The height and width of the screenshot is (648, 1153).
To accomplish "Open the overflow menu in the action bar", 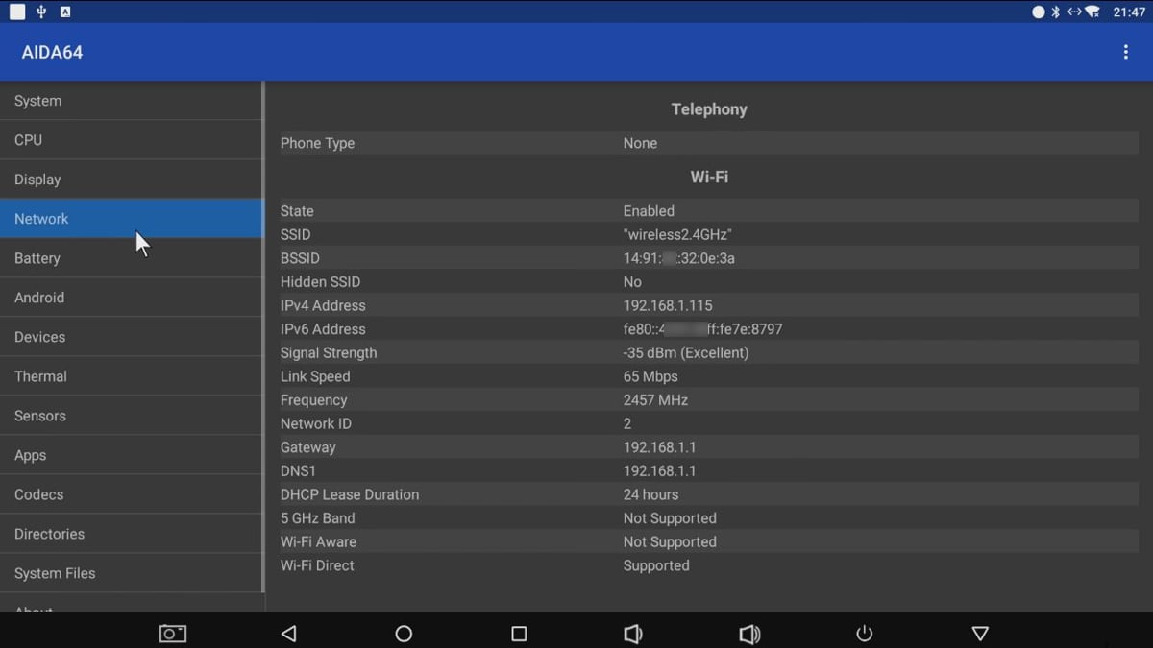I will click(x=1125, y=52).
